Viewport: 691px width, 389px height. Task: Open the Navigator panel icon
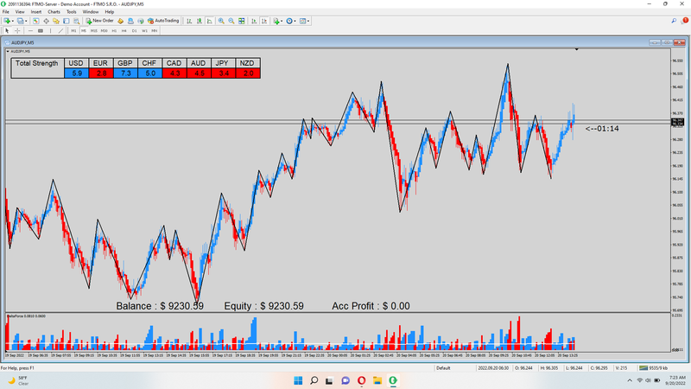(x=56, y=21)
